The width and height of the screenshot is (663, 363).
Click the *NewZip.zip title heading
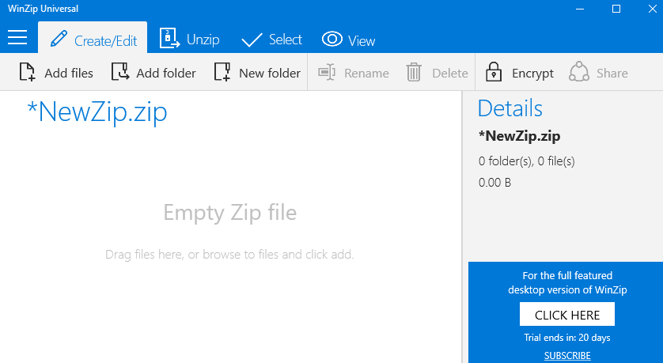pyautogui.click(x=97, y=113)
